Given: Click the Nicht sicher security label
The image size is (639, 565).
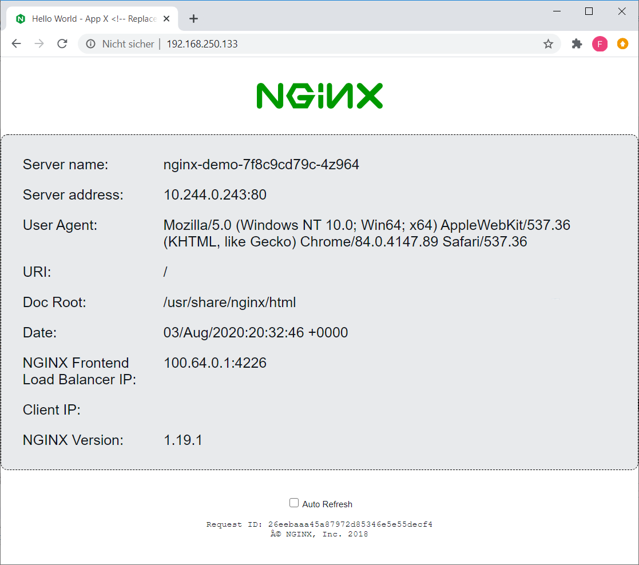Looking at the screenshot, I should tap(128, 43).
